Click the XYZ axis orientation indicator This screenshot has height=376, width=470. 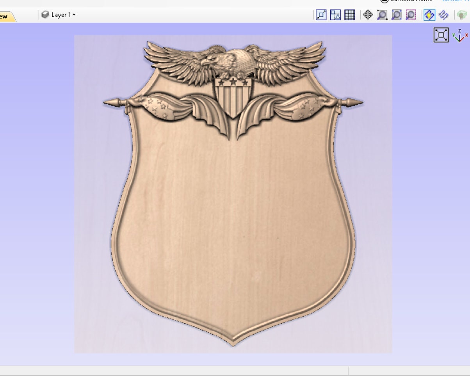click(x=459, y=36)
